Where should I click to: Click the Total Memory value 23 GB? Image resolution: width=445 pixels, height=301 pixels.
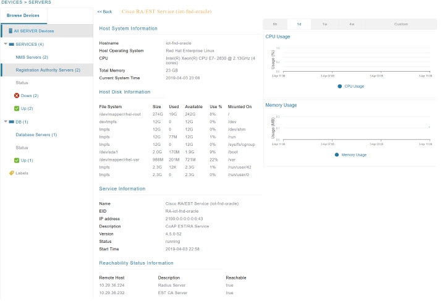click(x=172, y=70)
